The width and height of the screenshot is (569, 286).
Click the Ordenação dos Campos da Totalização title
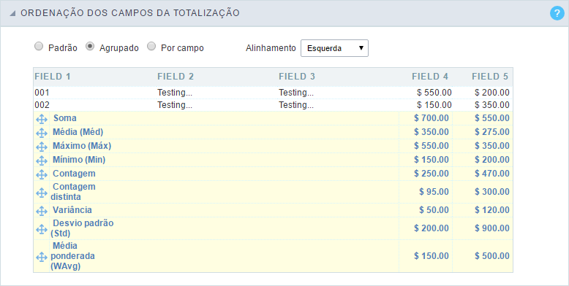pyautogui.click(x=130, y=13)
